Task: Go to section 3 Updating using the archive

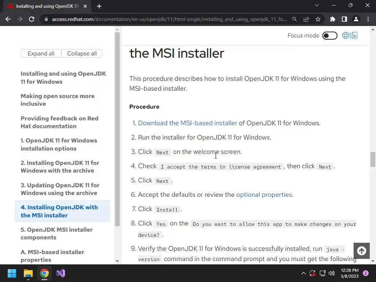Action: click(60, 189)
